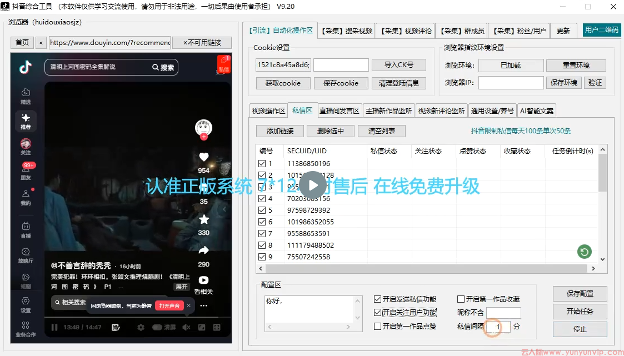The width and height of the screenshot is (624, 356).
Task: Click the UID list's vertical scrollbar down arrow
Action: coord(602,259)
